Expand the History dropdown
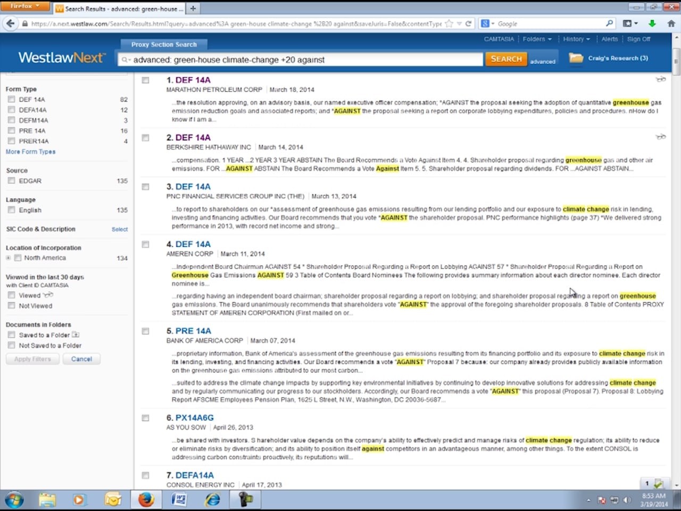The height and width of the screenshot is (511, 681). point(576,39)
